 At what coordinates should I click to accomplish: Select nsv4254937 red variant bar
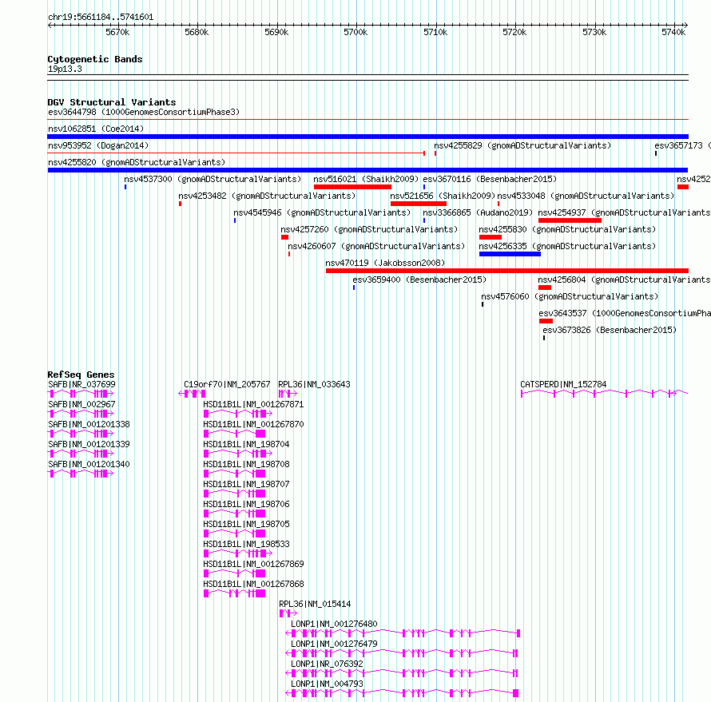click(x=570, y=220)
